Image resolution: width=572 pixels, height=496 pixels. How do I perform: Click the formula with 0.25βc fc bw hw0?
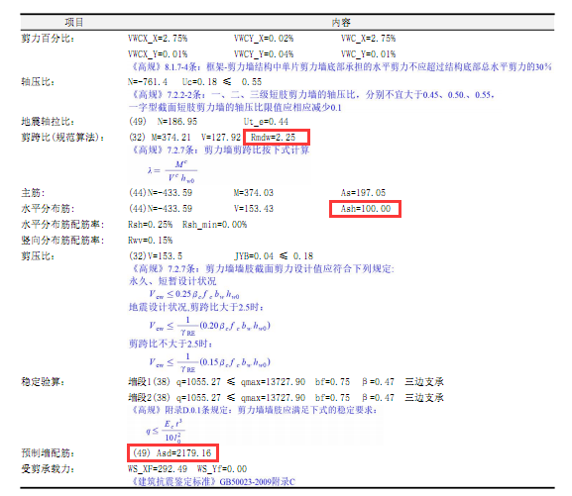pyautogui.click(x=194, y=294)
